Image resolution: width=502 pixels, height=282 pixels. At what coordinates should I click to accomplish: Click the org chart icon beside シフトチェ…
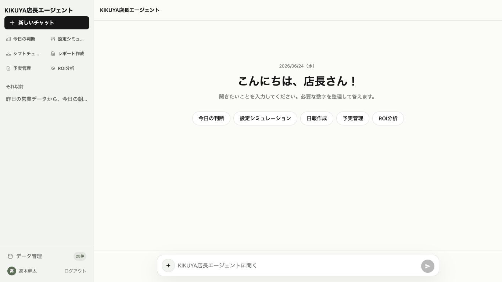coord(8,54)
